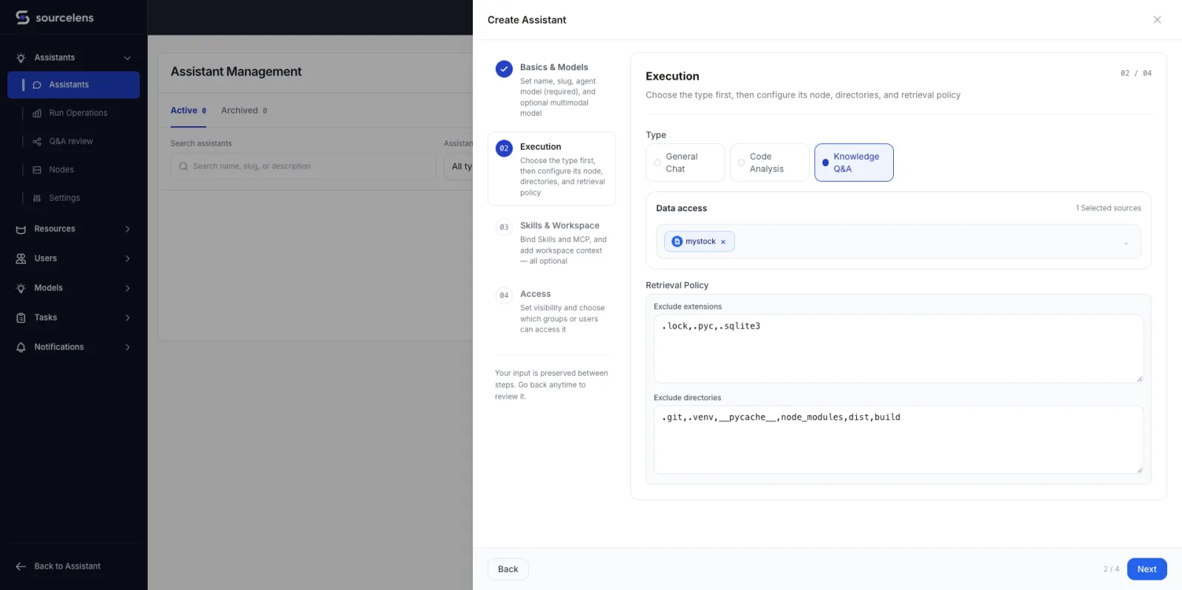Click the 'Retrieval Policy' label
The image size is (1182, 590).
pos(677,285)
